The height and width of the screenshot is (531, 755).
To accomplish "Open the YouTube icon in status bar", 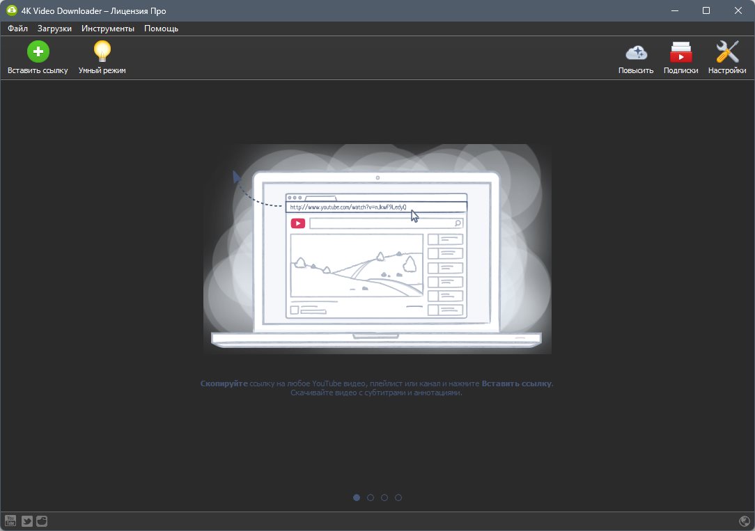I will point(10,521).
